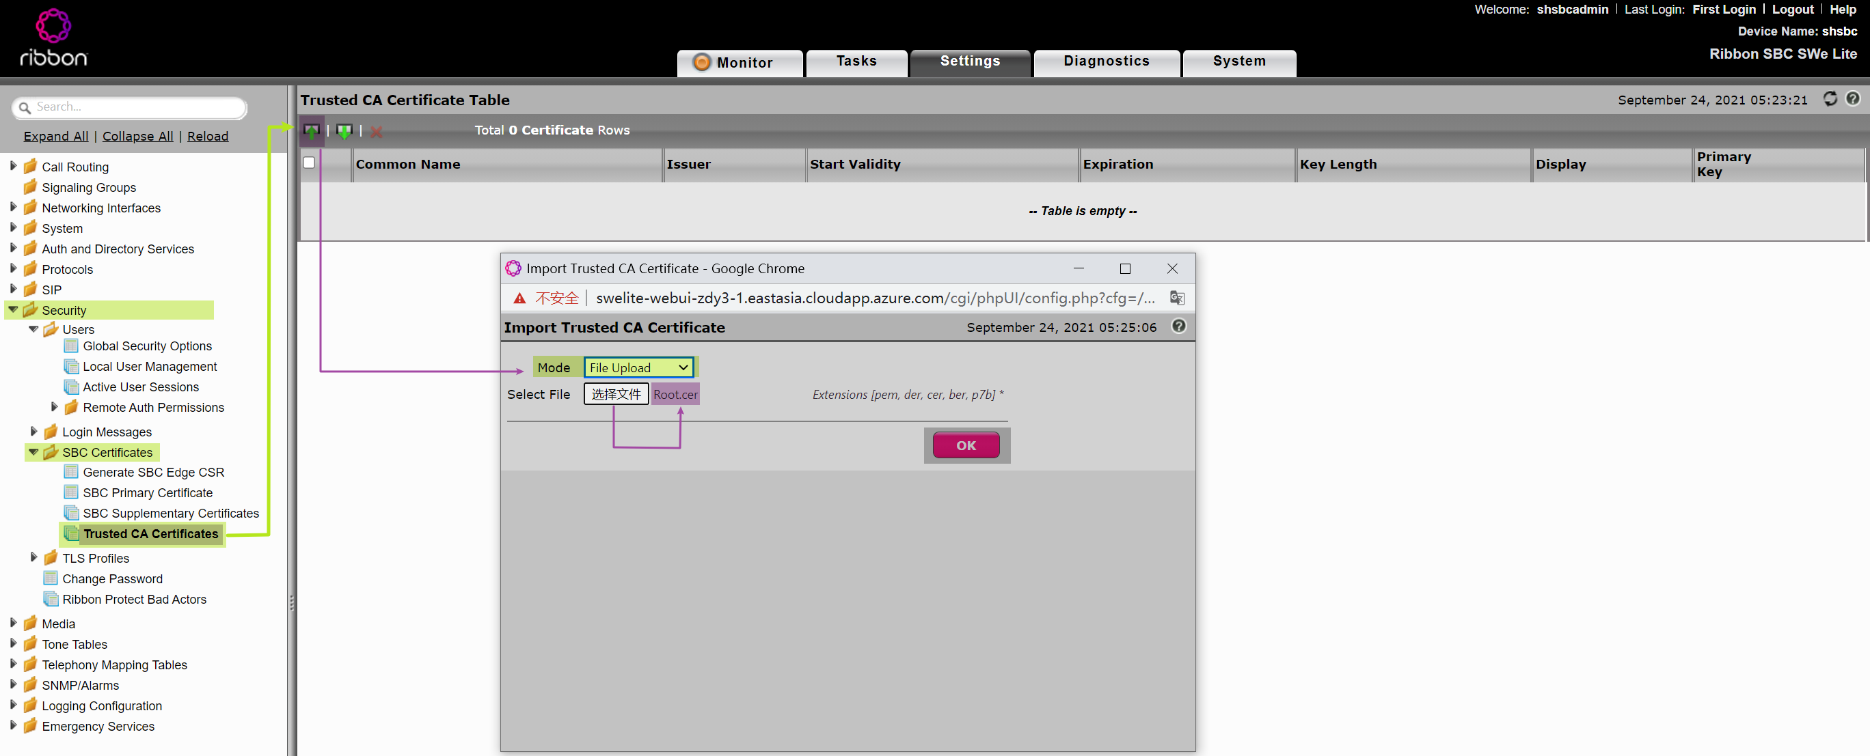Click the Common Name column header

pos(506,165)
